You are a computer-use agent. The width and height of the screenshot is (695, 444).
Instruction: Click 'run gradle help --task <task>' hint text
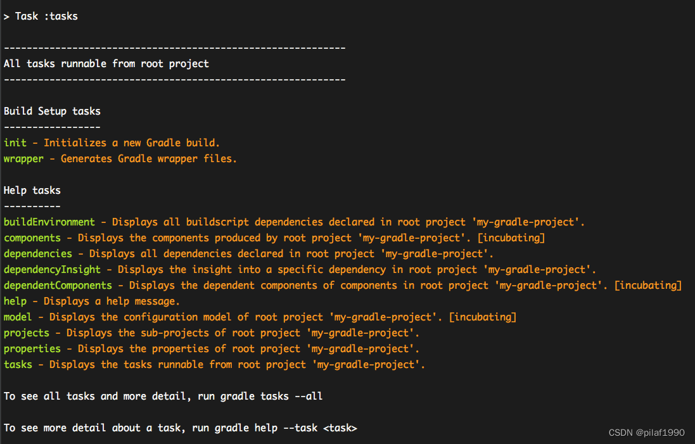[274, 428]
